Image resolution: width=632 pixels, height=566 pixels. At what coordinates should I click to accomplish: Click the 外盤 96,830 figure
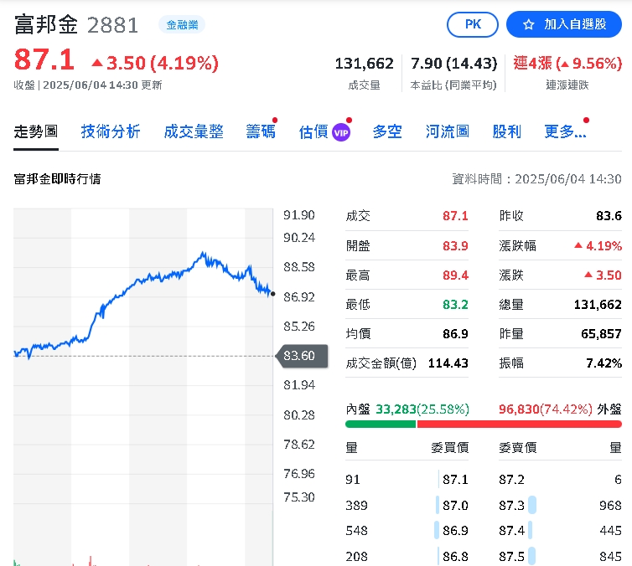519,409
